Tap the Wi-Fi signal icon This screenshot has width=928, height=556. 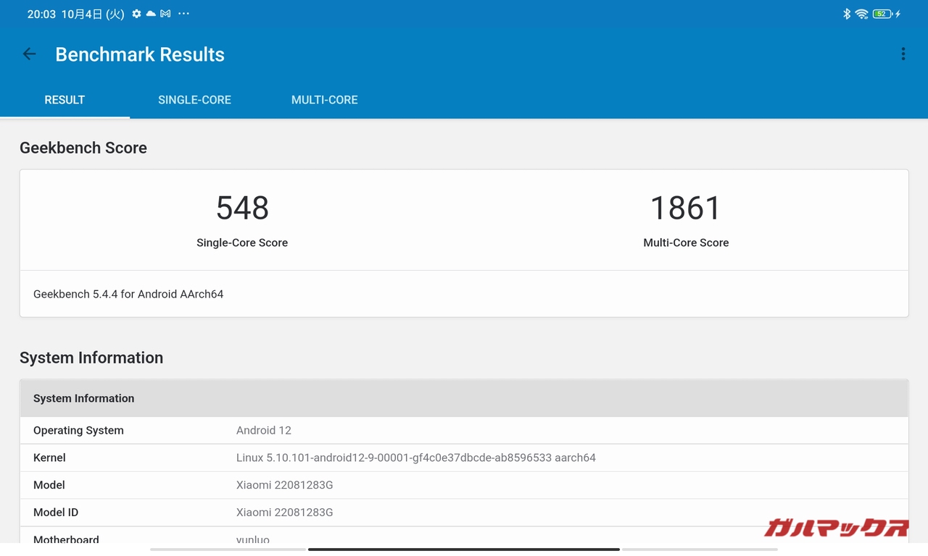(861, 14)
